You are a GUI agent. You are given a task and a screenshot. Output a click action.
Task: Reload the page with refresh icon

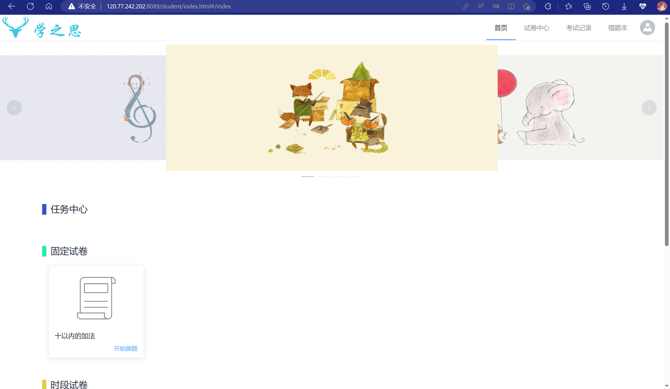(30, 6)
